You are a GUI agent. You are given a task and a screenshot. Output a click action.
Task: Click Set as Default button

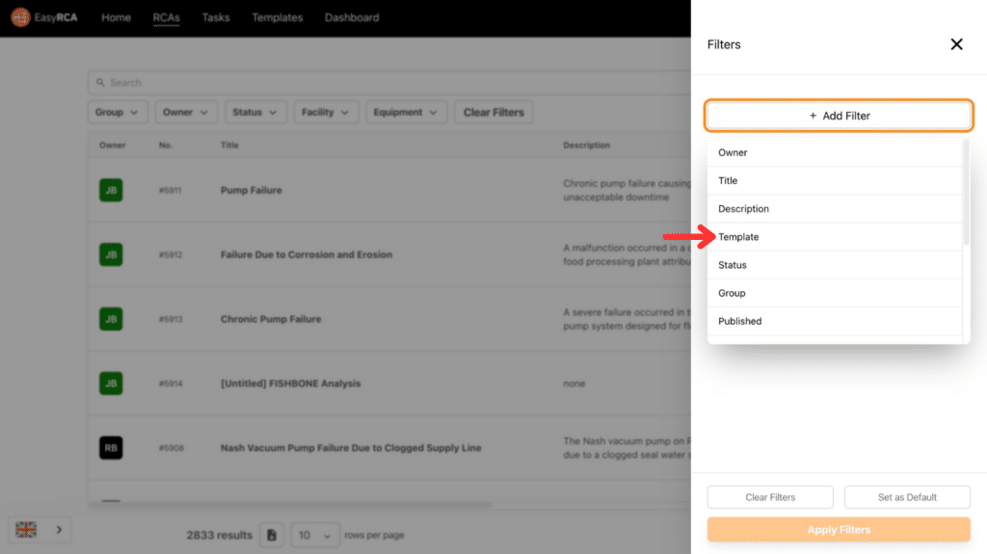coord(907,497)
